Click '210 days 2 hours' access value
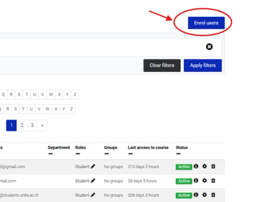 coord(143,167)
